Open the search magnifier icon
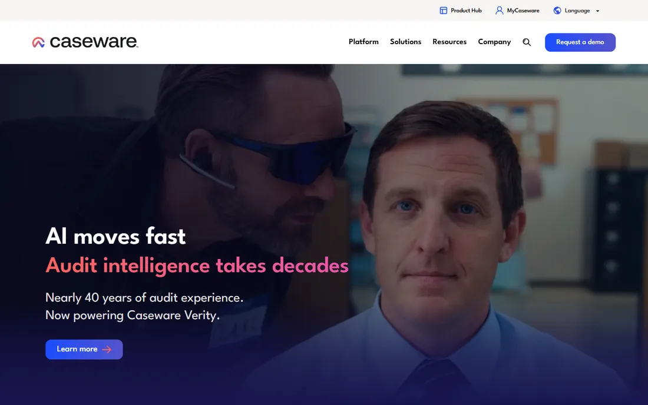Viewport: 648px width, 405px height. point(527,42)
